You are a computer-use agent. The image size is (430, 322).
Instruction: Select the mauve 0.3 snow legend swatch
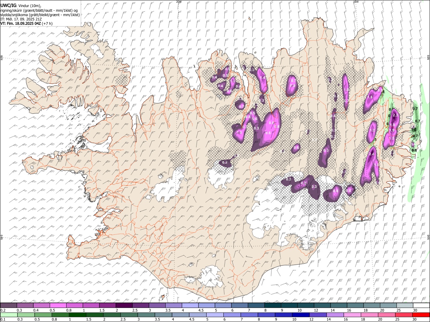[x=25, y=306]
